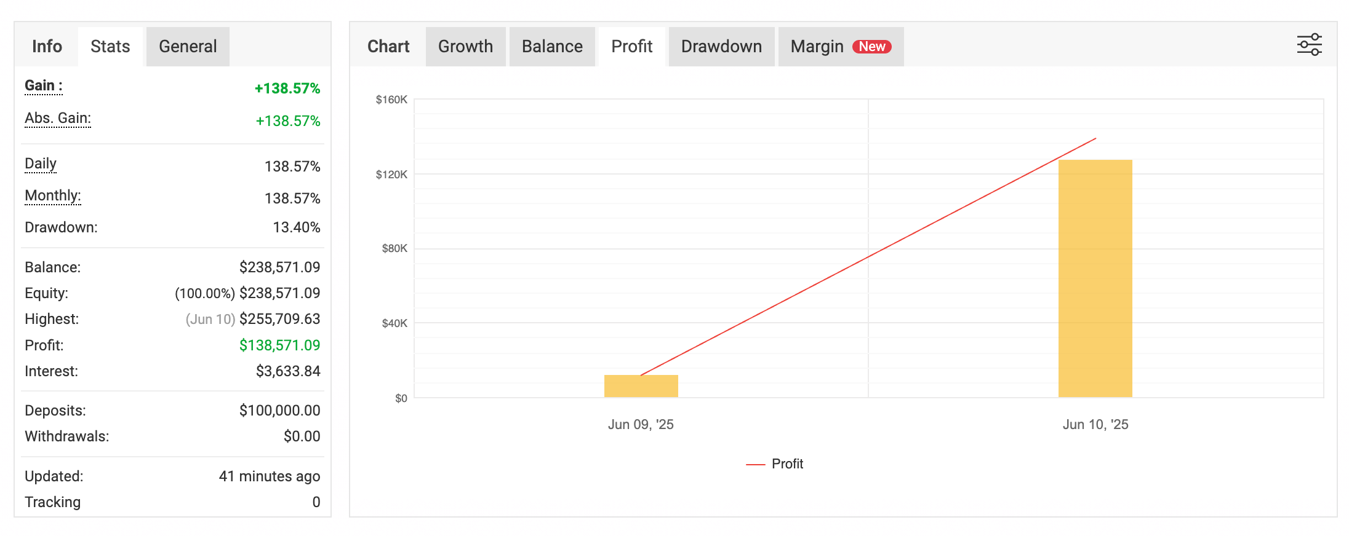Click the green Profit amount value
This screenshot has height=536, width=1349.
279,345
